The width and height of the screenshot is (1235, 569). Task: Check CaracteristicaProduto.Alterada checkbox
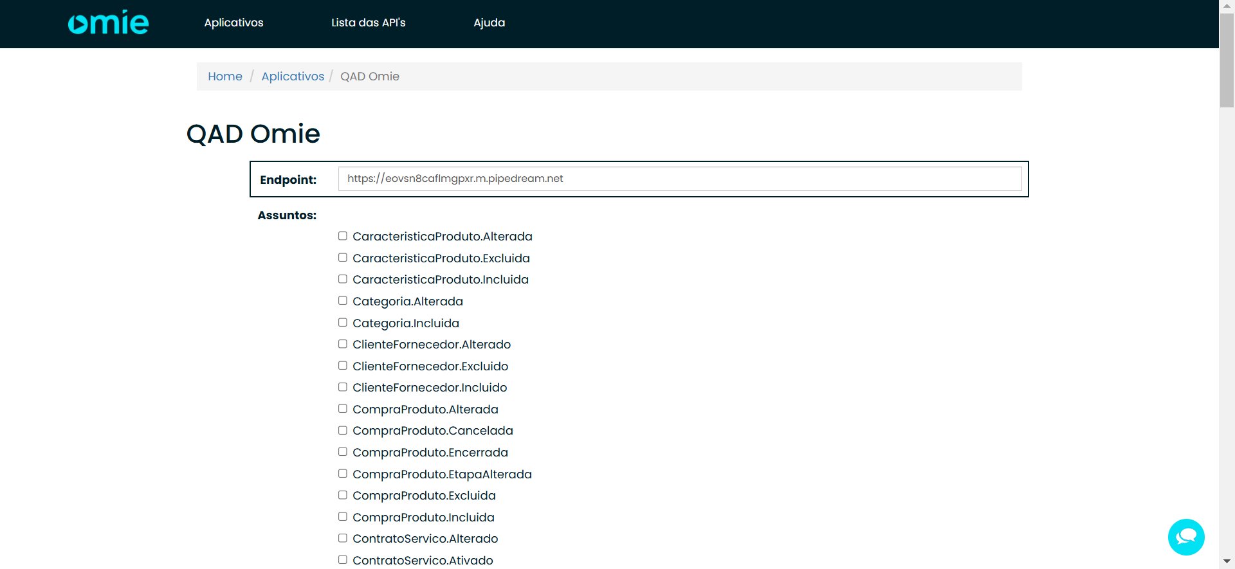[x=343, y=236]
